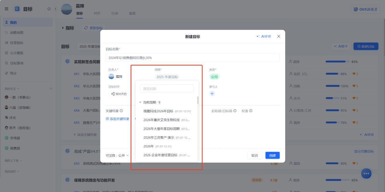Open settings via the gear icon beside 目标

[x=49, y=9]
